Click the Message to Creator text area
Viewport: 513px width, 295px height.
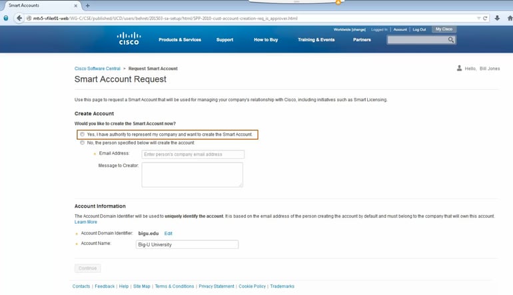click(x=192, y=174)
